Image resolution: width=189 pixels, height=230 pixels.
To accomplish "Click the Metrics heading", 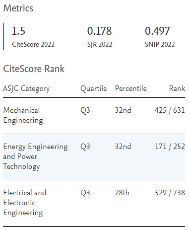I will pos(18,8).
